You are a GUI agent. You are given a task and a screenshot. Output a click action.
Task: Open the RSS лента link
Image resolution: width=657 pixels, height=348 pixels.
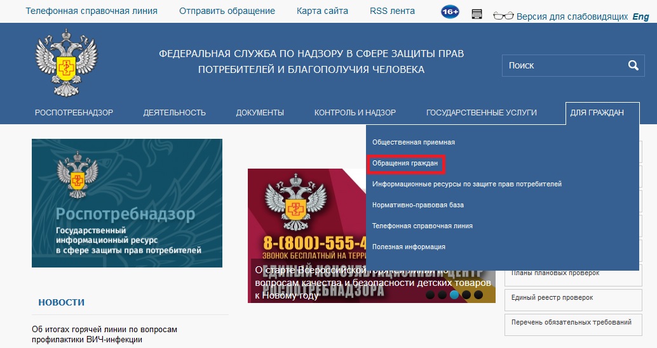tap(392, 11)
